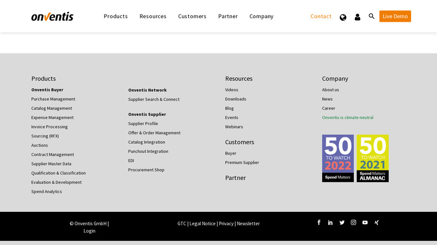
Task: Open Supplier Master Data link
Action: point(52,164)
